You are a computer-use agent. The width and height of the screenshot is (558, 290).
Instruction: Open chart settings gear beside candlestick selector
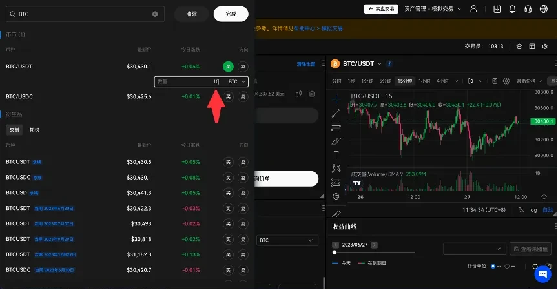[506, 81]
